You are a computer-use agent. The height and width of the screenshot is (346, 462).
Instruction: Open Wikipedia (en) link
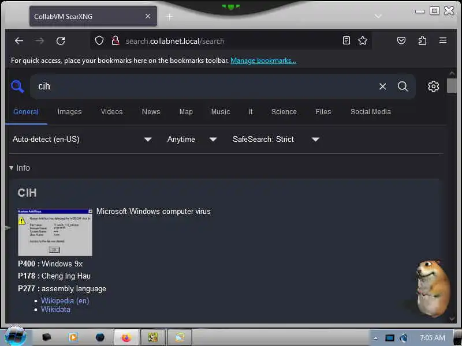click(65, 300)
